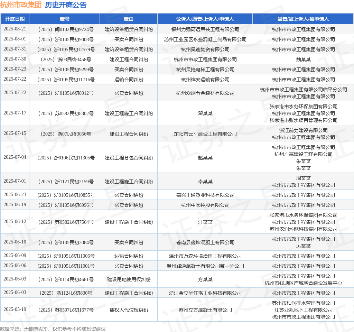
Task: Click defendant 浙江前力建设有限公司
Action: pos(304,130)
